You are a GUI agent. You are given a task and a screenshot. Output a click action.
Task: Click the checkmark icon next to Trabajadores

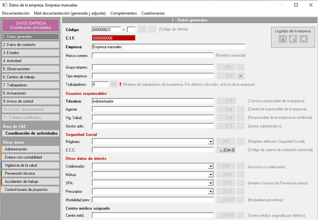[114, 84]
